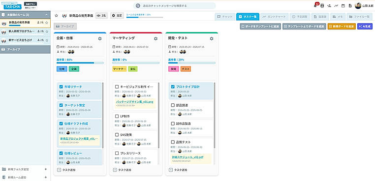Open the ファイル一覧 tab
This screenshot has height=181, width=375.
point(359,17)
